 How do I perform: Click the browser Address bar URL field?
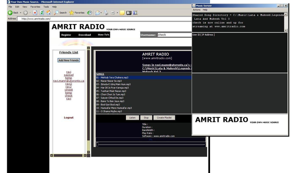click(104, 19)
